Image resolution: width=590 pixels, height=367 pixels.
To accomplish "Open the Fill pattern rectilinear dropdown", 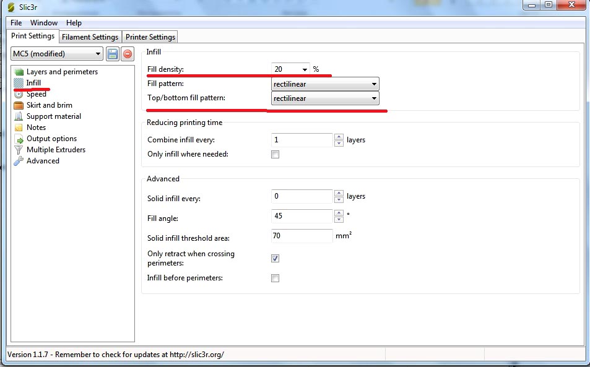I will [x=325, y=84].
